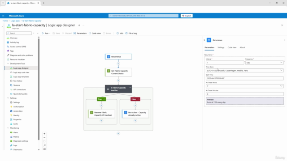The width and height of the screenshot is (287, 161).
Task: Open Alerts under Monitoring
Action: coord(16,132)
